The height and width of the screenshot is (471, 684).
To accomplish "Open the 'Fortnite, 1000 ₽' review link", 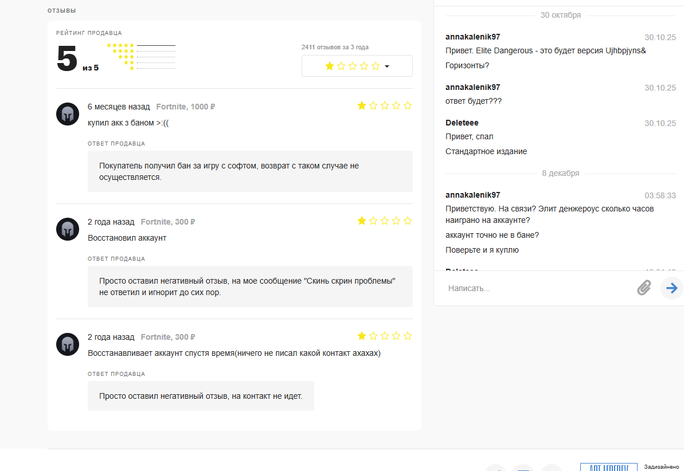I will pos(185,107).
